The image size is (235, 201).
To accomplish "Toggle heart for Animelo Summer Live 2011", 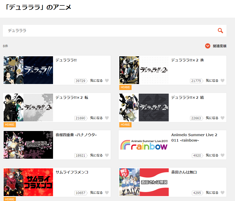I will [223, 155].
